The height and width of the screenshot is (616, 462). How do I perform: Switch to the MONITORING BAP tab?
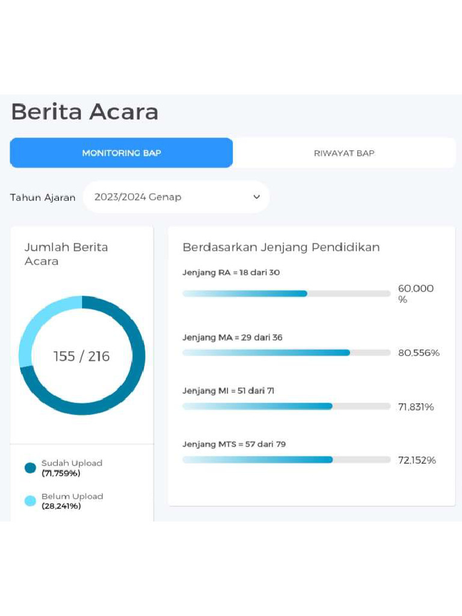click(x=122, y=153)
